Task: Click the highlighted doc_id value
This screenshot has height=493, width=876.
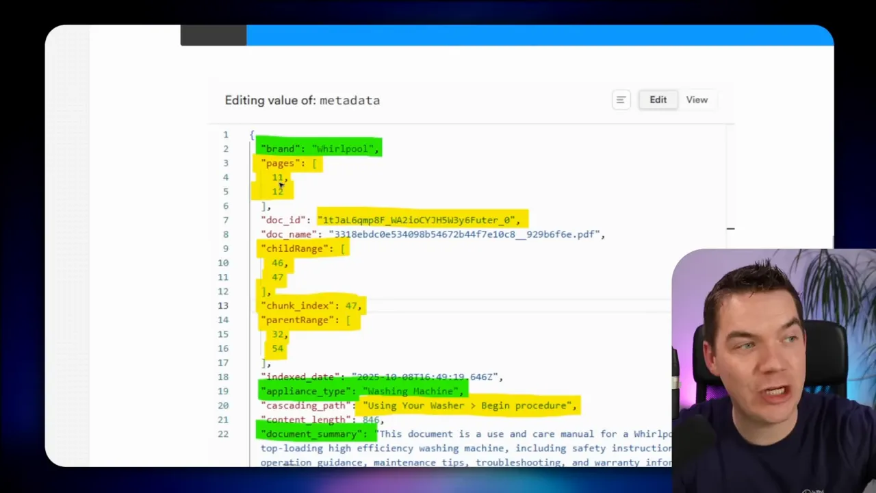Action: 420,220
